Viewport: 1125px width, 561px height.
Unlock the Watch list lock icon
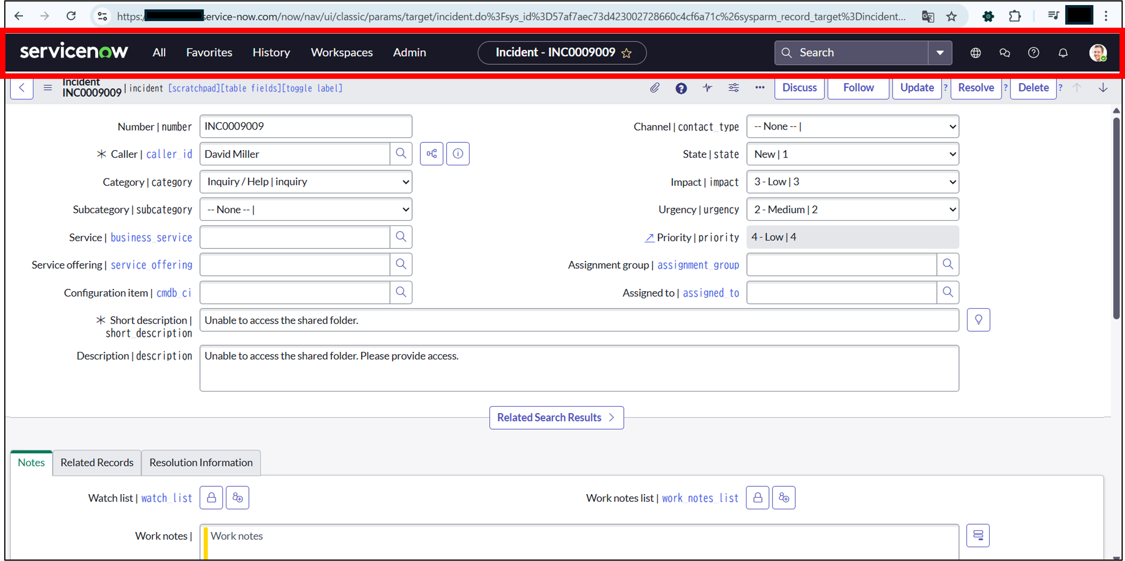pos(211,498)
